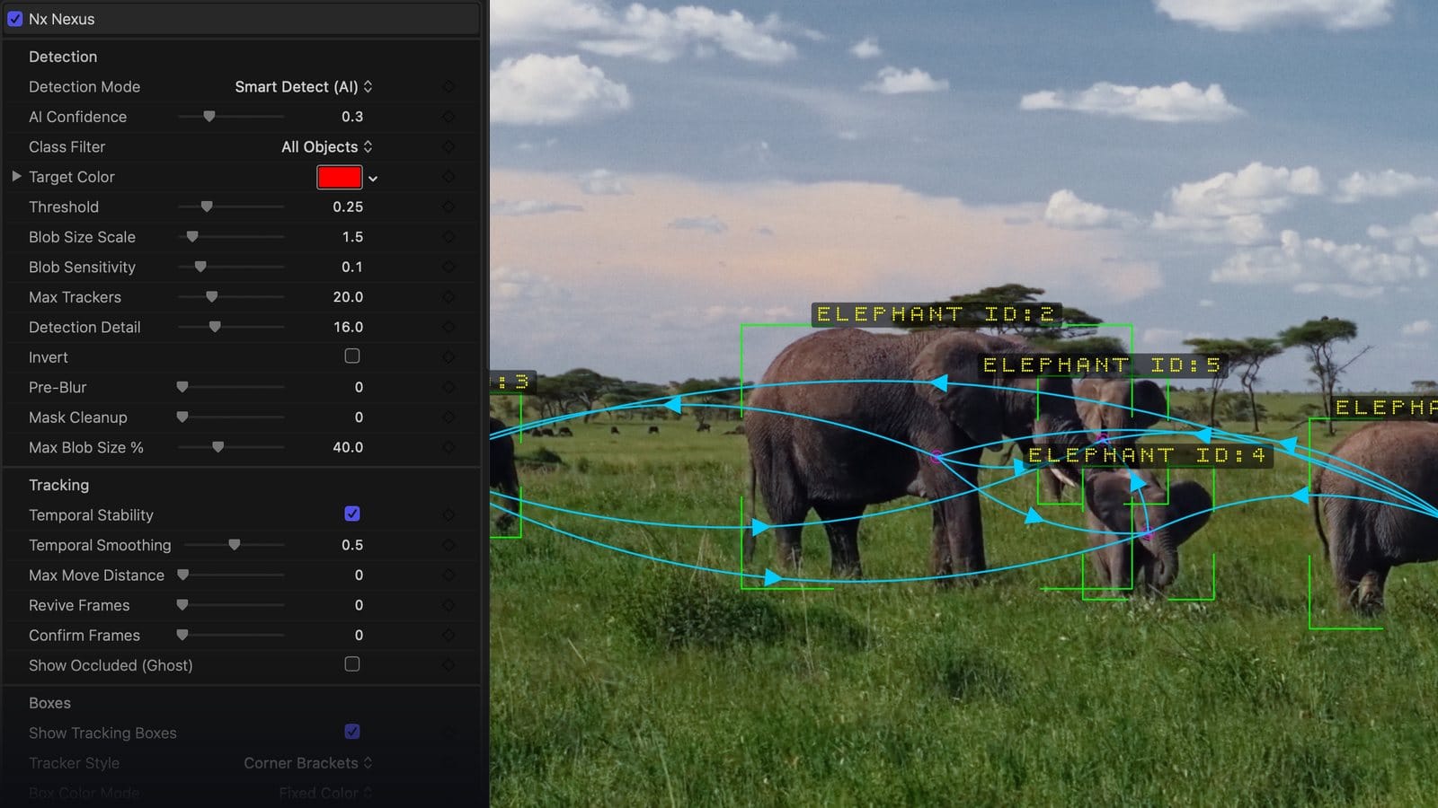Enable the Invert checkbox

352,356
